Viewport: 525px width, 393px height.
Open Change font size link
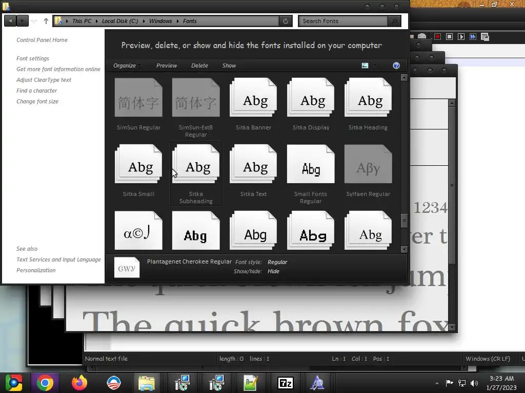[37, 101]
